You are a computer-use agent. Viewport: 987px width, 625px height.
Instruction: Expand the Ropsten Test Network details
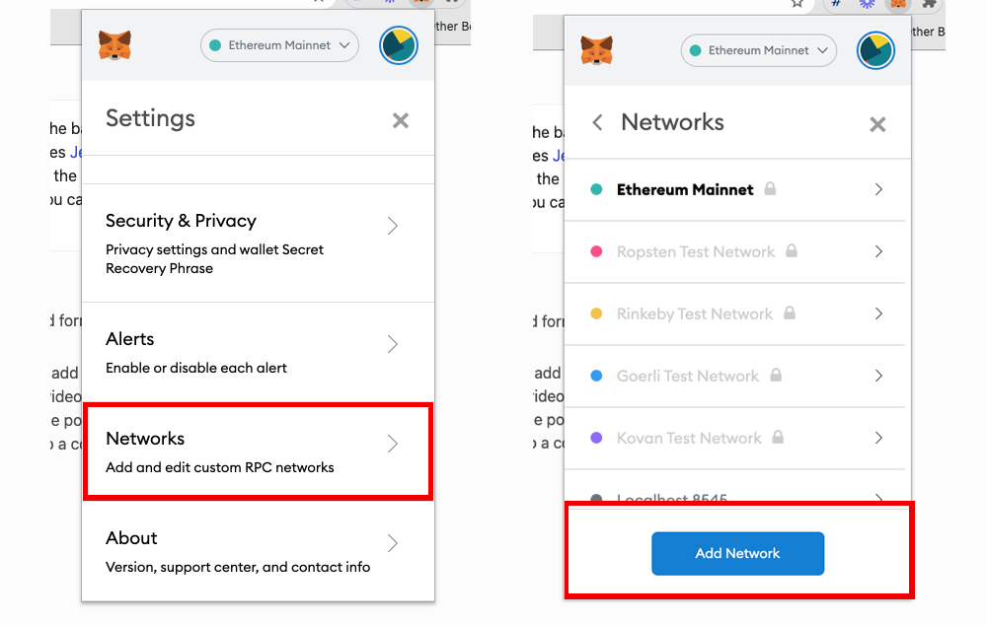877,251
